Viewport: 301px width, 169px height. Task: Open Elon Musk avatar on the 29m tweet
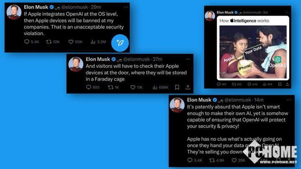(14, 12)
